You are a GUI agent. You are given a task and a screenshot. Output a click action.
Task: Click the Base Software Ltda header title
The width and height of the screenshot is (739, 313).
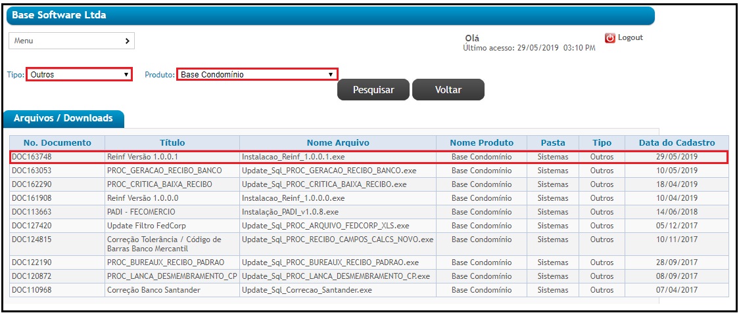[x=59, y=15]
